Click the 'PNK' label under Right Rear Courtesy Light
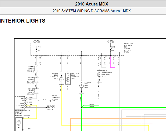 67,90
